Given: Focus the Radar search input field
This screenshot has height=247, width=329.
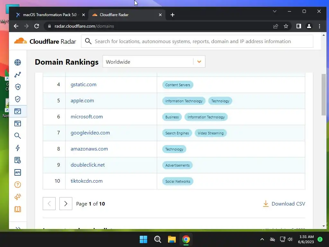Looking at the screenshot, I should 197,41.
